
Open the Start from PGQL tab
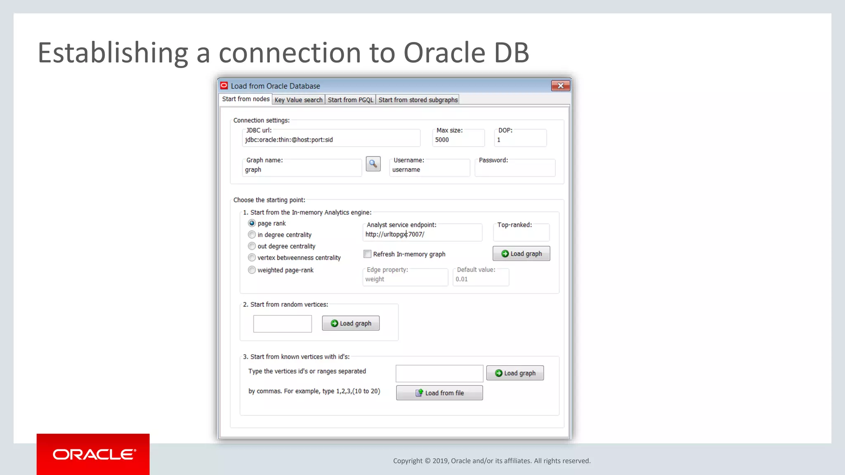coord(350,100)
